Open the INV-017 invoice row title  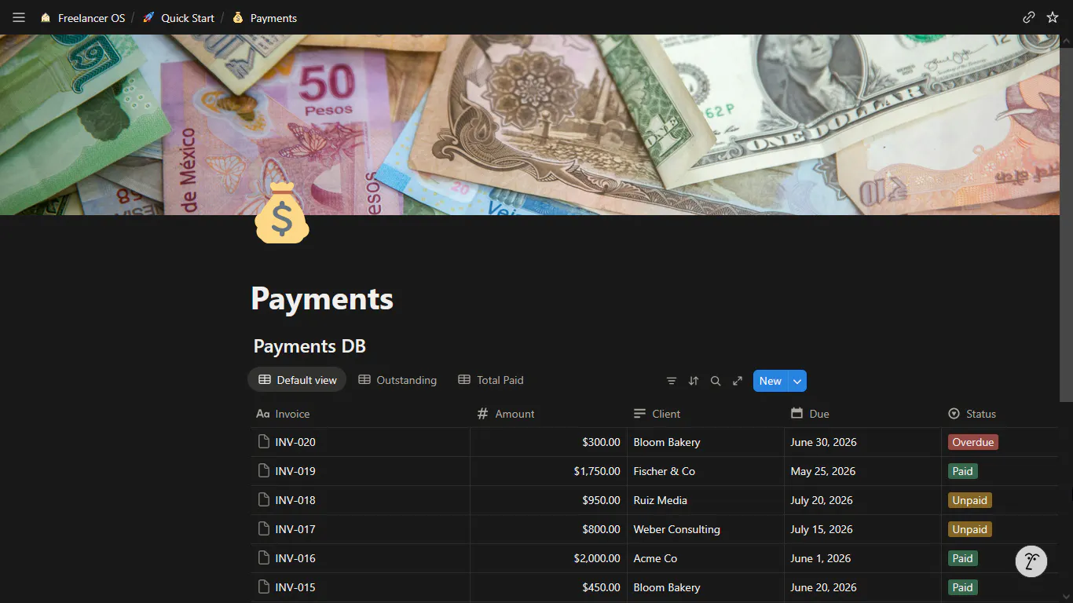295,529
